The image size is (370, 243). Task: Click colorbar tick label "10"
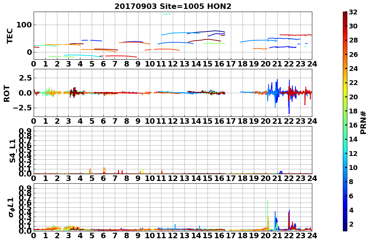[x=353, y=167]
